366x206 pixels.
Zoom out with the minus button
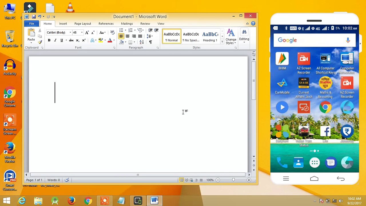click(218, 180)
